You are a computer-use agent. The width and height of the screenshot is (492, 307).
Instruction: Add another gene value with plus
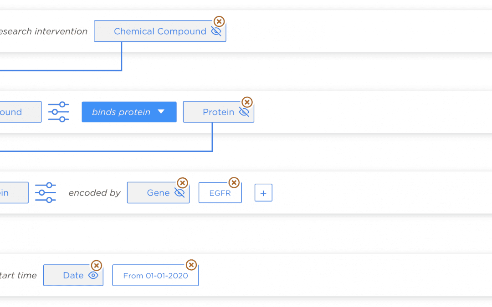coord(263,193)
